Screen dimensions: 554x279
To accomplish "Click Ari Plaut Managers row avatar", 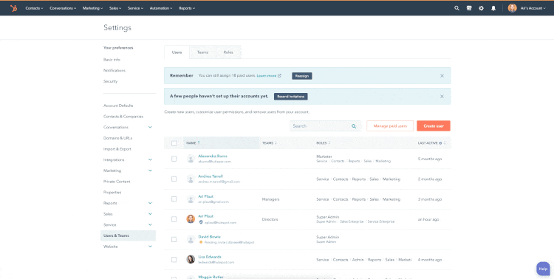I will pyautogui.click(x=191, y=199).
